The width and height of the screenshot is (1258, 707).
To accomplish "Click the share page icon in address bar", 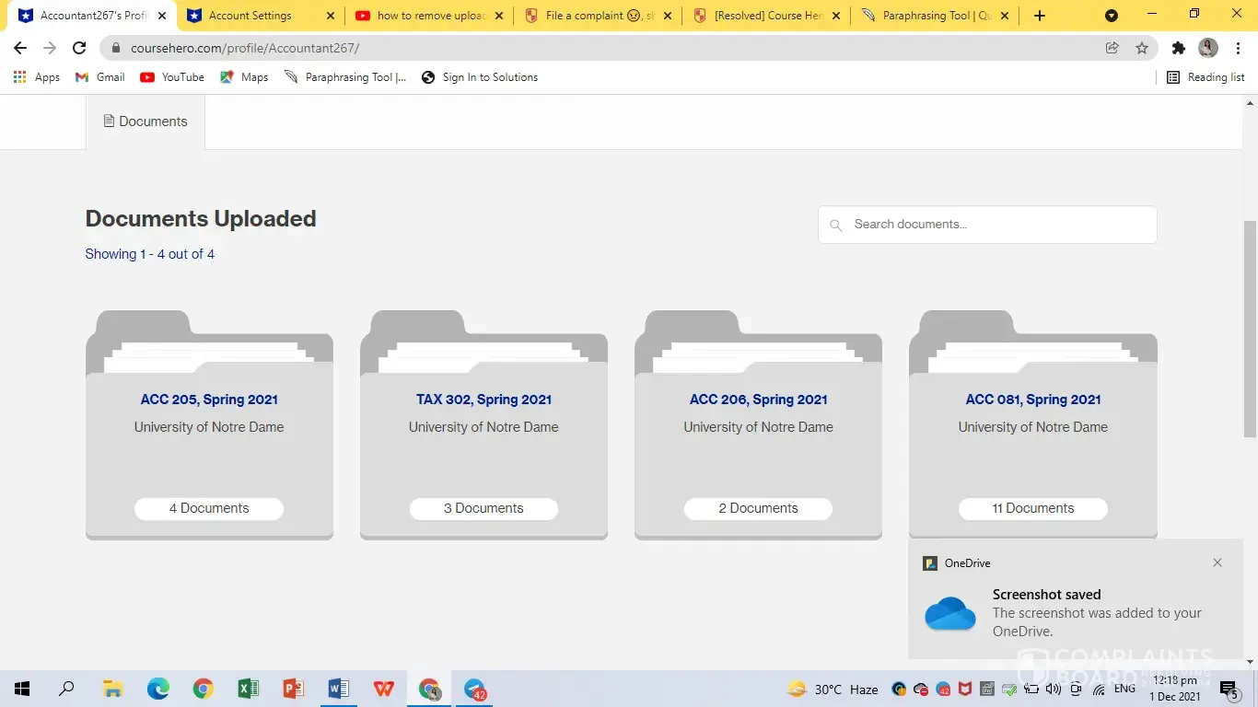I will click(1112, 48).
